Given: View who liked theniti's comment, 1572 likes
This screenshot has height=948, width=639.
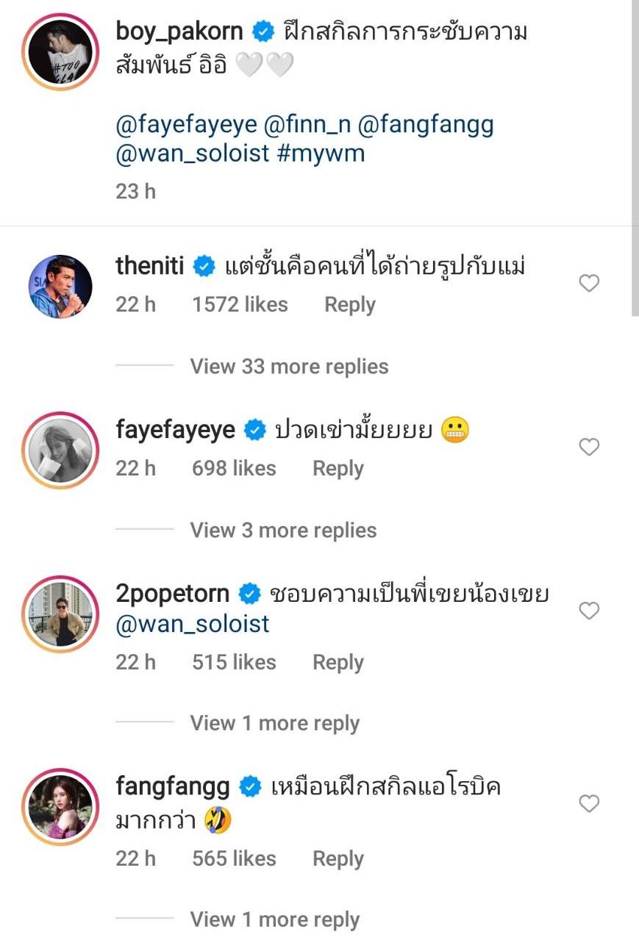Looking at the screenshot, I should coord(240,304).
